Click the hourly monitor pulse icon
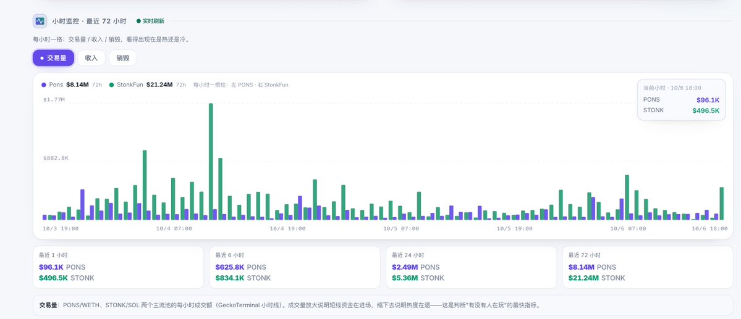The height and width of the screenshot is (319, 741). (x=40, y=21)
